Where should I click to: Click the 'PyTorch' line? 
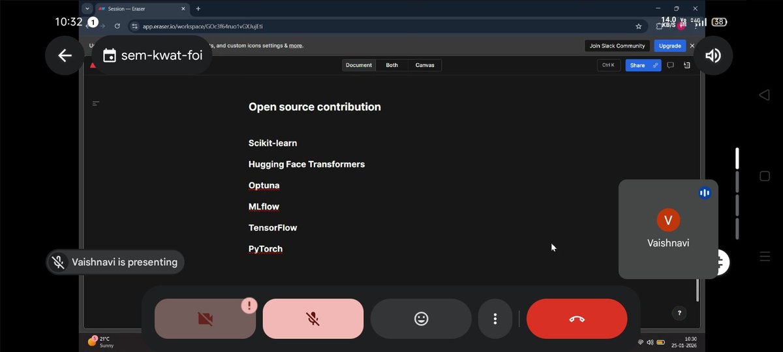pyautogui.click(x=266, y=249)
